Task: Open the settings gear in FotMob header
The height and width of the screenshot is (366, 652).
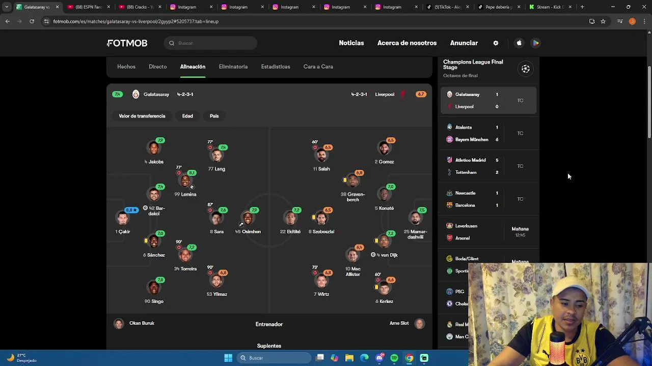Action: (496, 43)
